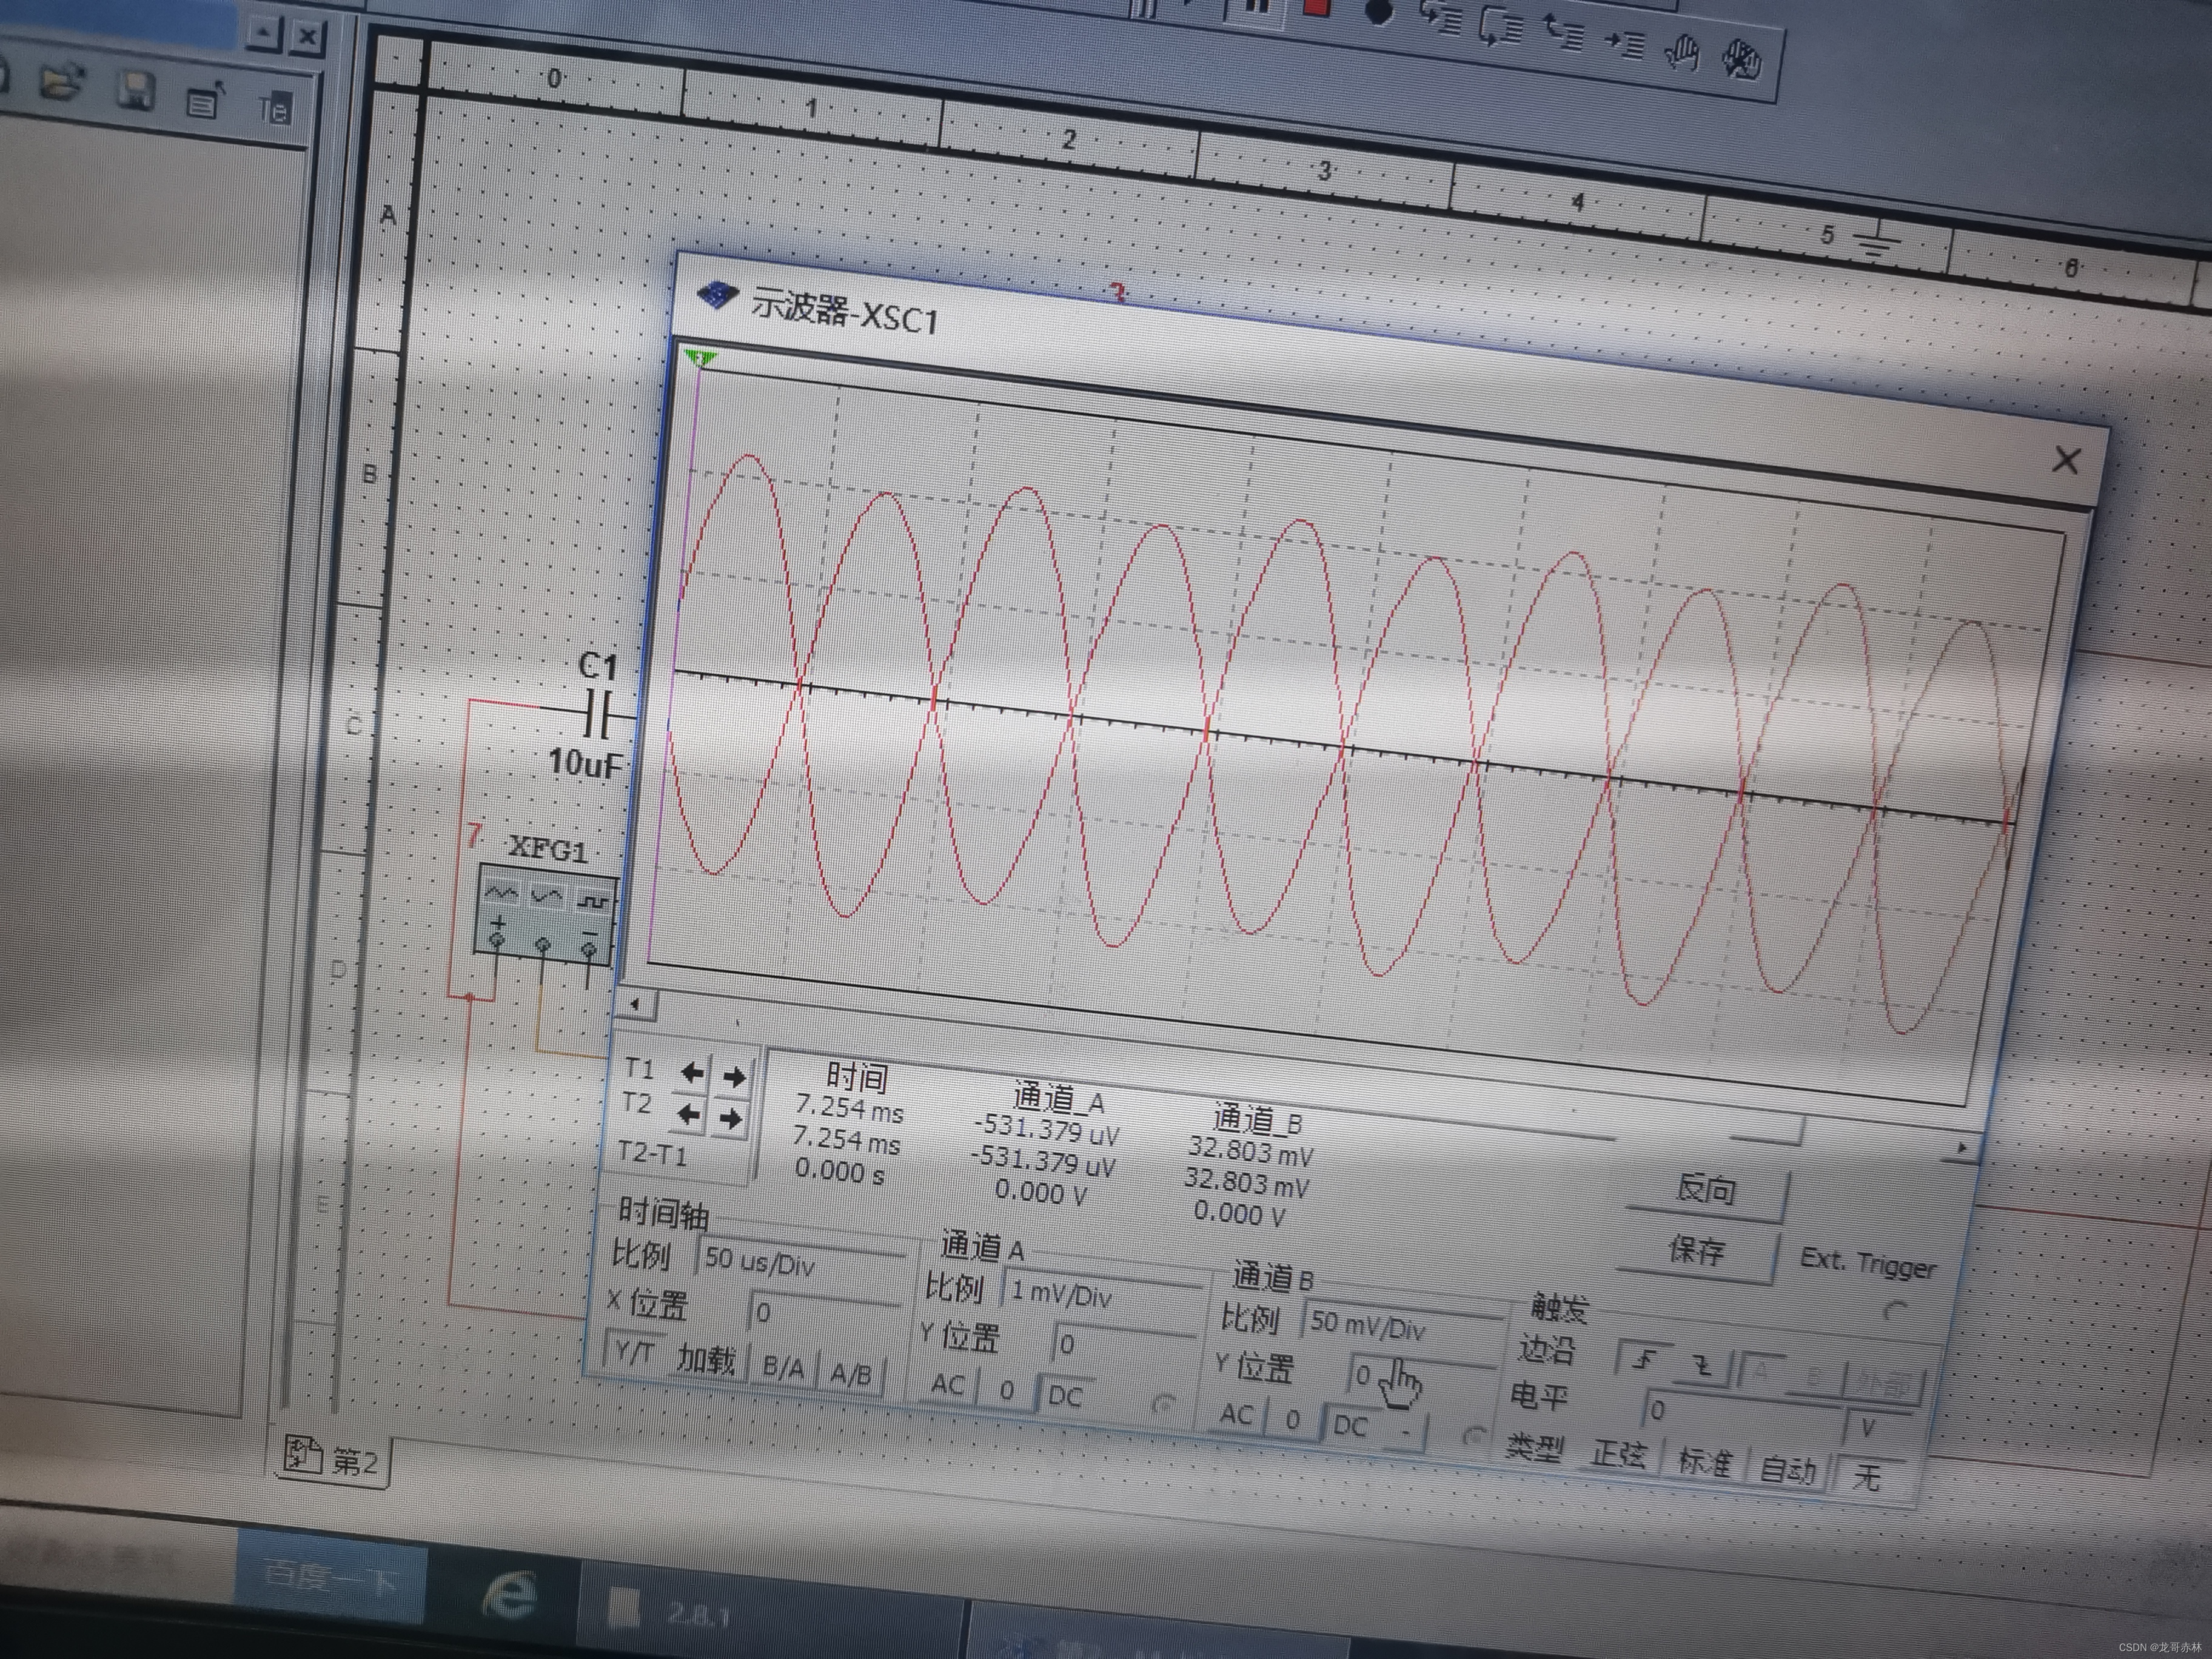The height and width of the screenshot is (1659, 2212).
Task: Click the green T1 cursor marker
Action: (x=700, y=358)
